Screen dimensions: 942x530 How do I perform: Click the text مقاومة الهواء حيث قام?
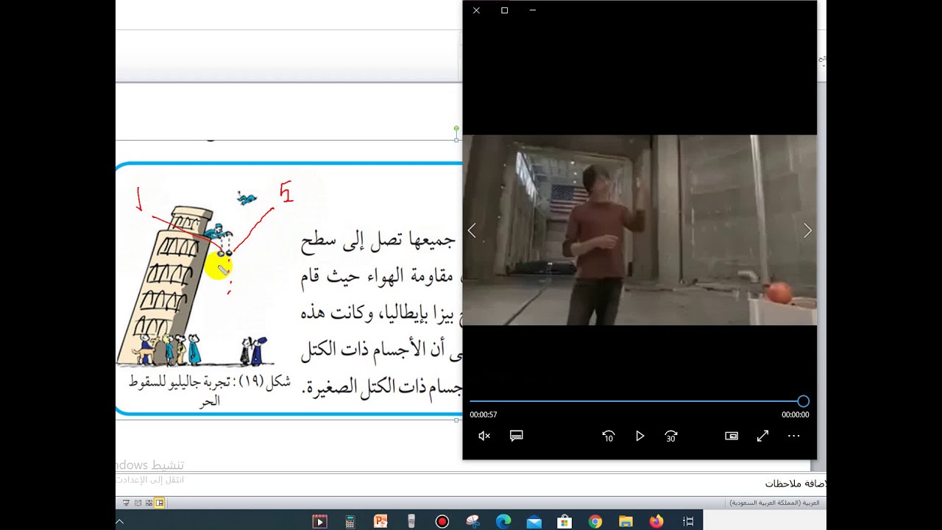(378, 277)
